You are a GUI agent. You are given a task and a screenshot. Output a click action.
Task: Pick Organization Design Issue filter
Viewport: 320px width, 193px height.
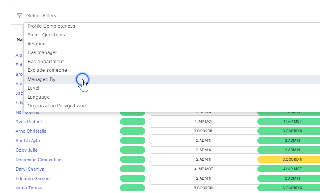point(57,106)
